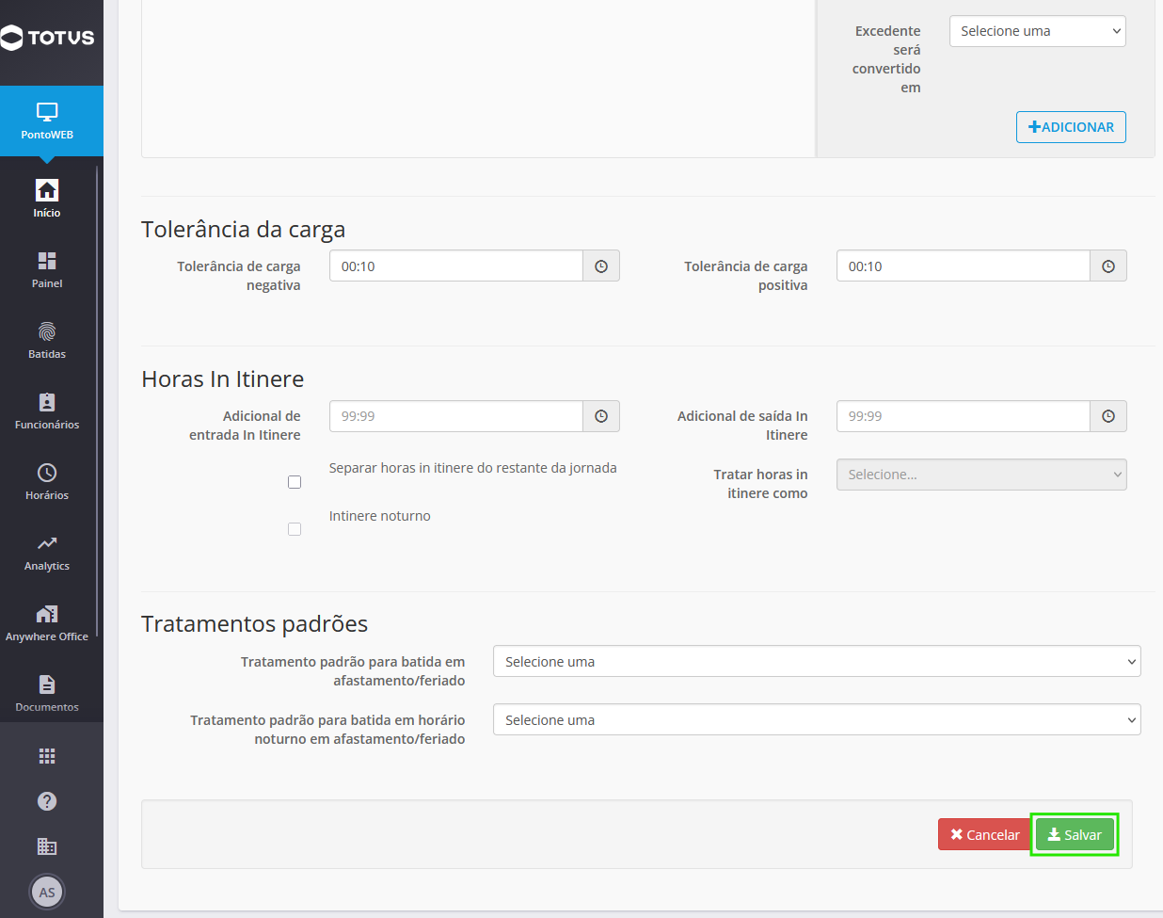Open the Batidas fingerprint icon
The image size is (1163, 918).
[x=47, y=331]
